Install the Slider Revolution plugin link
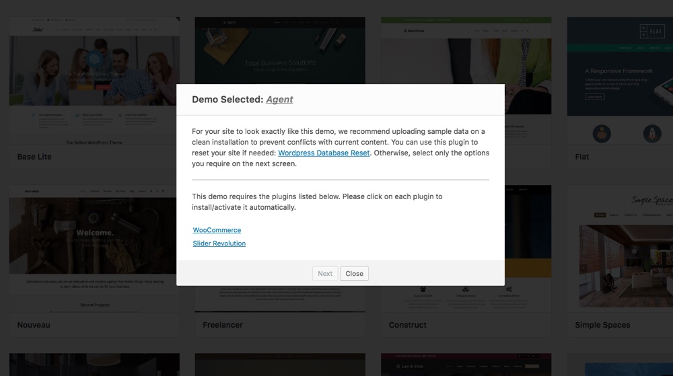673x376 pixels. [x=219, y=243]
